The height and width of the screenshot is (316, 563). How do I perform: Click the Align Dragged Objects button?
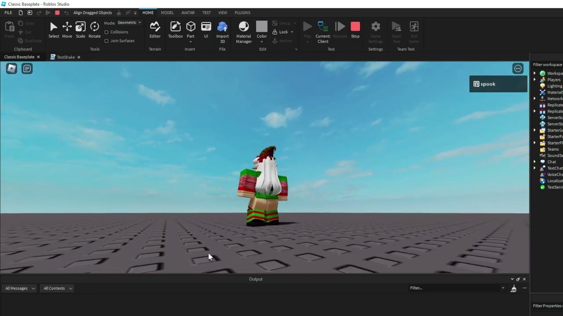93,13
